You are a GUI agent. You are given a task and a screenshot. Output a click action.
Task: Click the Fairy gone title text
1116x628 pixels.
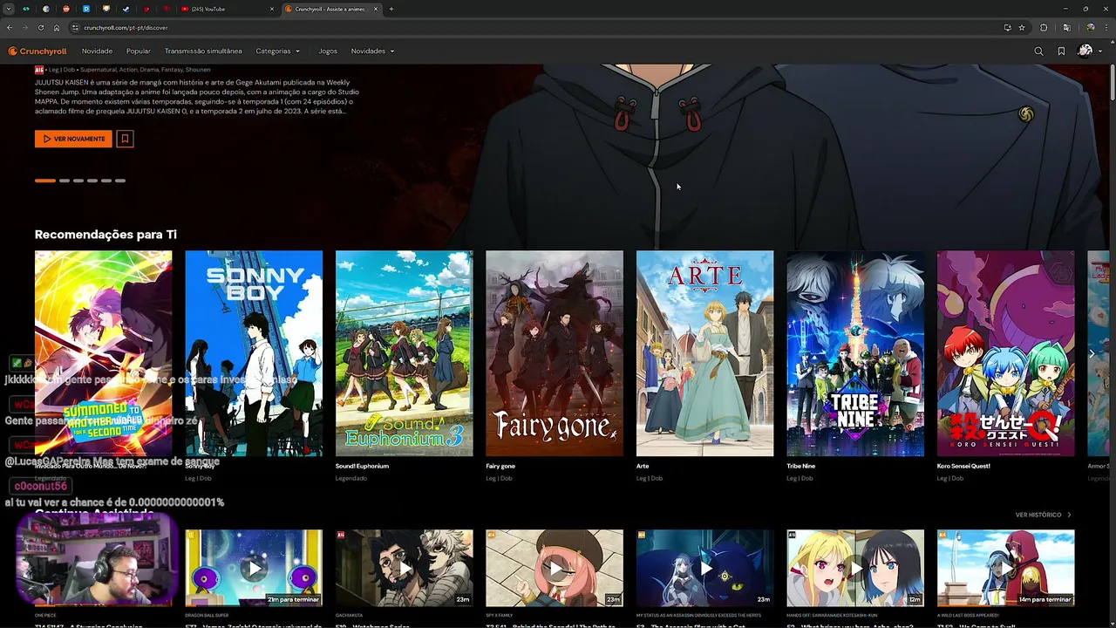[500, 466]
